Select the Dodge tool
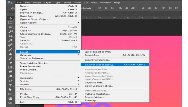Image resolution: width=188 pixels, height=107 pixels. [x=10, y=76]
